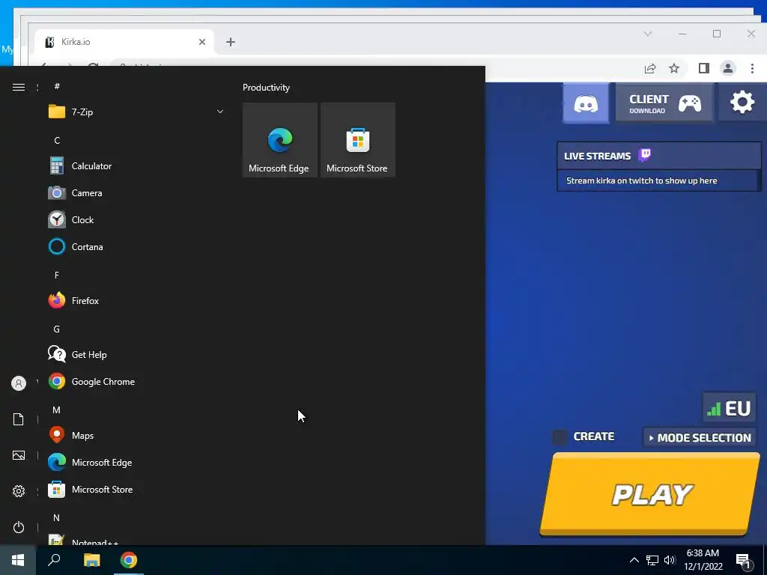
Task: Open the volume tray icon
Action: point(670,560)
